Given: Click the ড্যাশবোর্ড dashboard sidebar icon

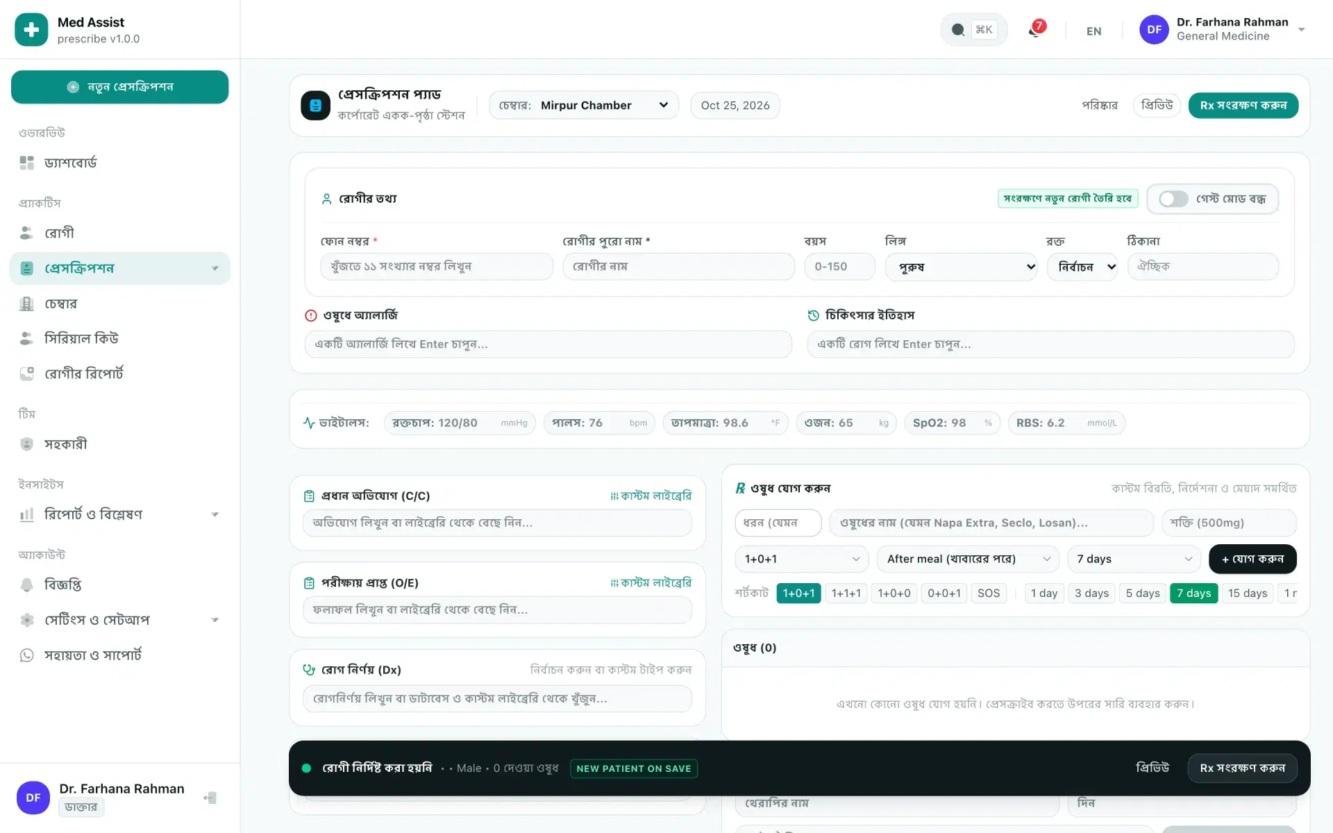Looking at the screenshot, I should coord(26,162).
